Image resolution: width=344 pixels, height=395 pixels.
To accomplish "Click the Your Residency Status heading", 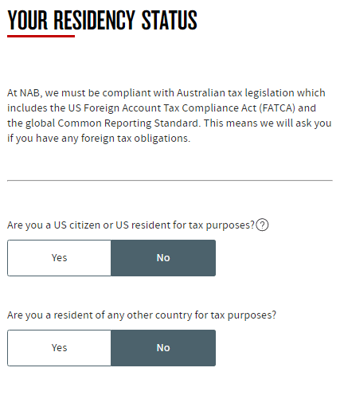I will 102,21.
